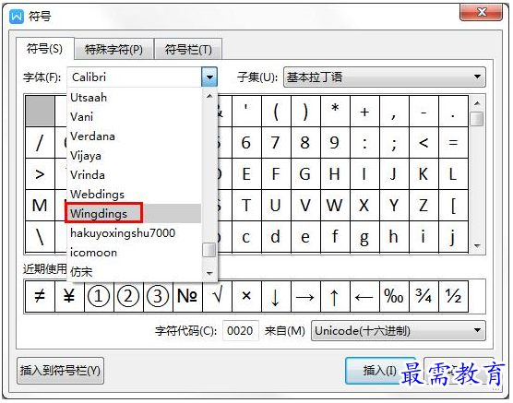Select the left arrow ← symbol
The height and width of the screenshot is (403, 513).
click(364, 296)
